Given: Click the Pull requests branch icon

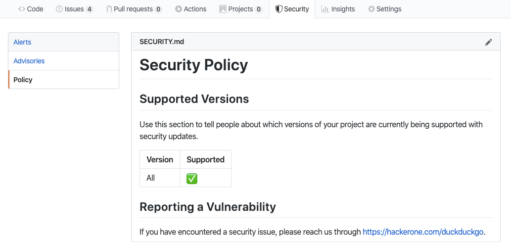Looking at the screenshot, I should (x=109, y=9).
